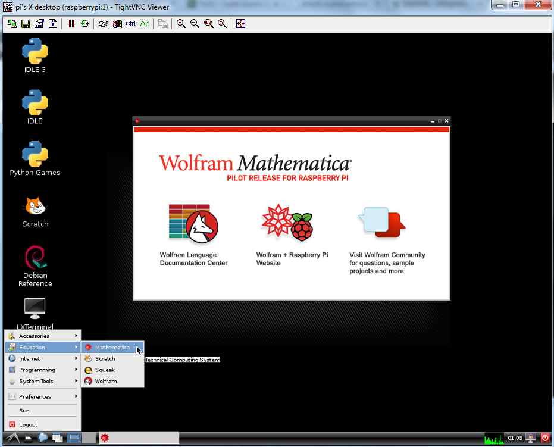The image size is (554, 447).
Task: Expand the System Tools submenu
Action: tap(43, 382)
